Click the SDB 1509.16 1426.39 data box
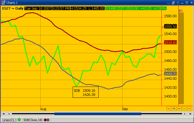The height and width of the screenshot is (123, 194). [85, 92]
